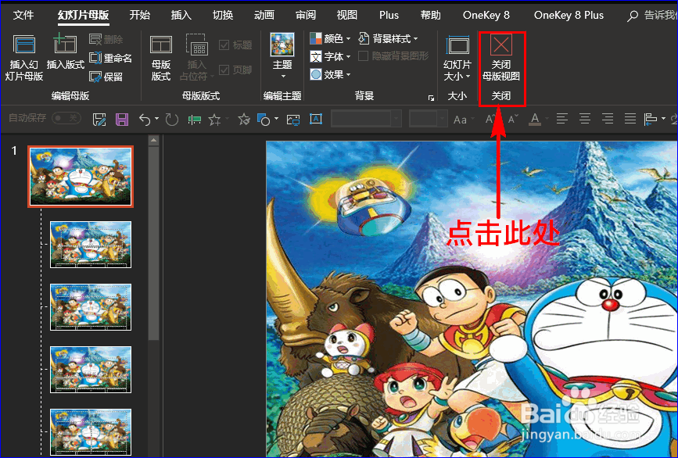Open the background group dialog launcher
Screen dimensions: 678x458
(x=431, y=98)
